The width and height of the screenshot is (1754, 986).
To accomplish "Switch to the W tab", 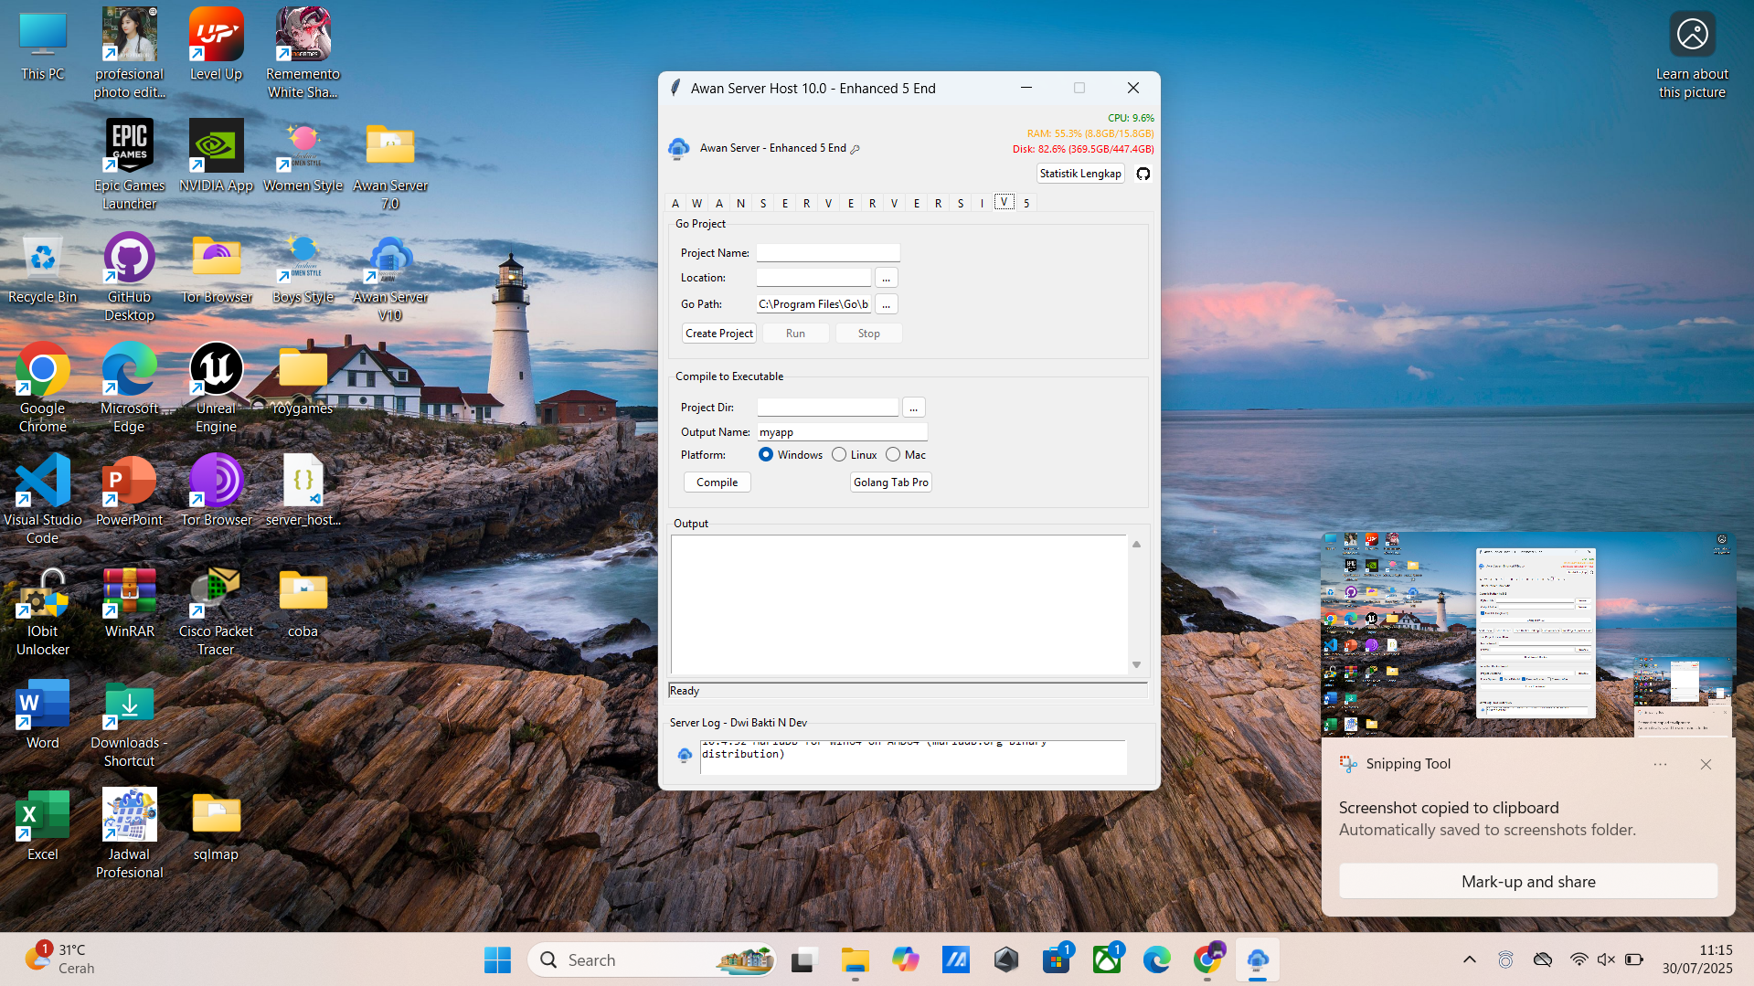I will click(x=696, y=203).
